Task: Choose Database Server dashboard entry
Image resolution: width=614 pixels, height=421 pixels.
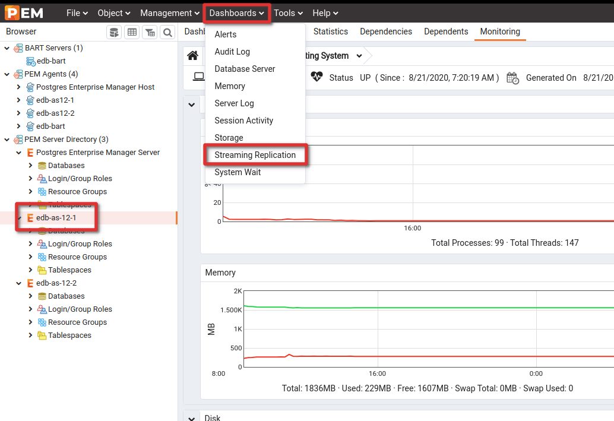Action: click(x=245, y=69)
